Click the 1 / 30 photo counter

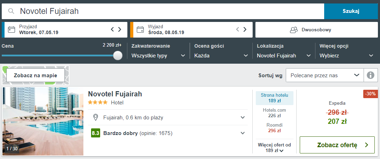pyautogui.click(x=12, y=149)
